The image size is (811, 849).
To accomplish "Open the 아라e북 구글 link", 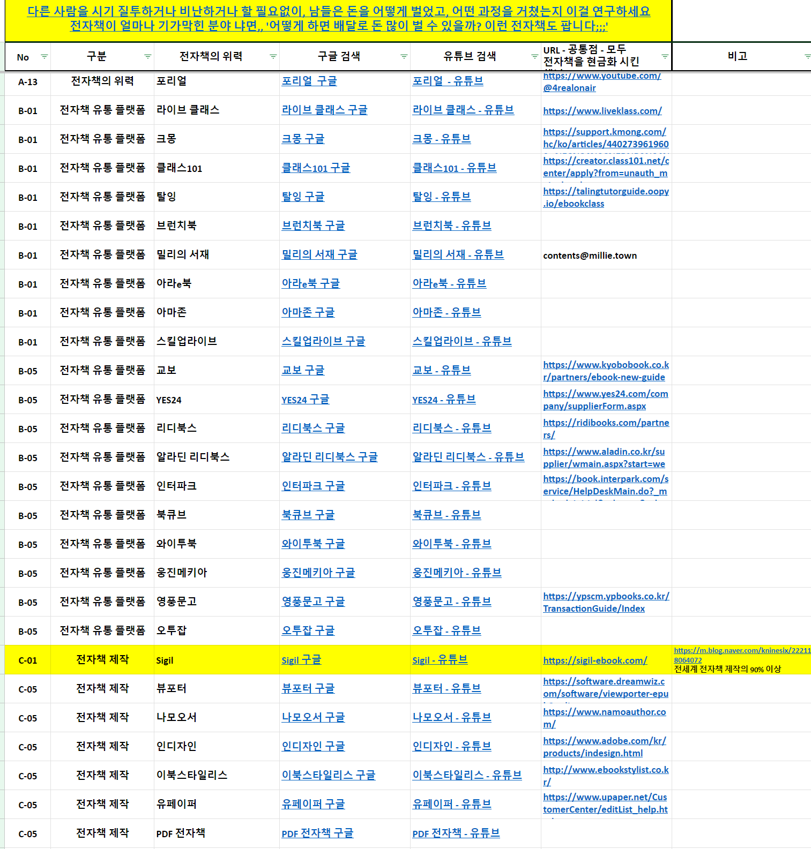I will [x=310, y=283].
